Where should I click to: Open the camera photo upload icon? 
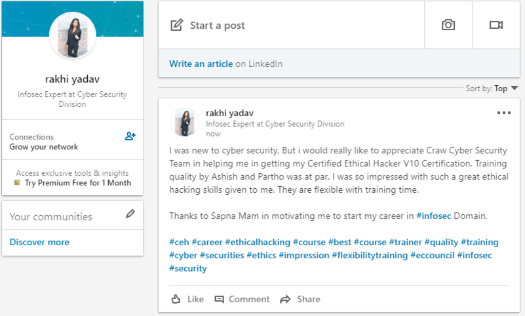click(448, 25)
